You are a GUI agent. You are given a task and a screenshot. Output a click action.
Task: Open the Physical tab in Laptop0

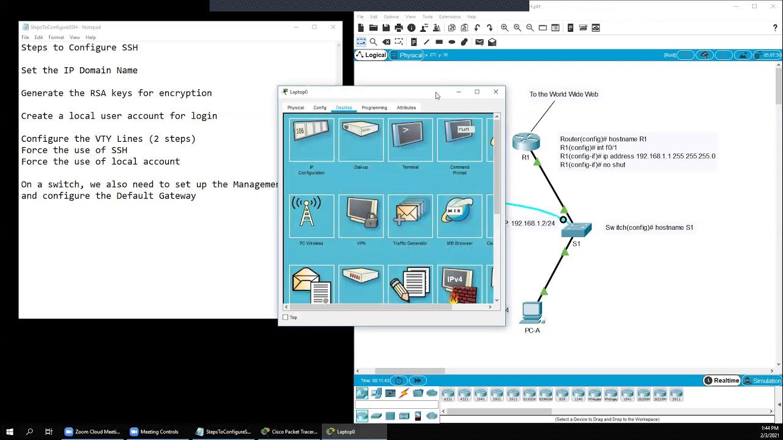click(x=295, y=108)
